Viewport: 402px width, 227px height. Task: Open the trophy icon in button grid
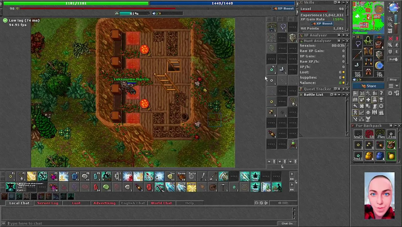[x=381, y=100]
